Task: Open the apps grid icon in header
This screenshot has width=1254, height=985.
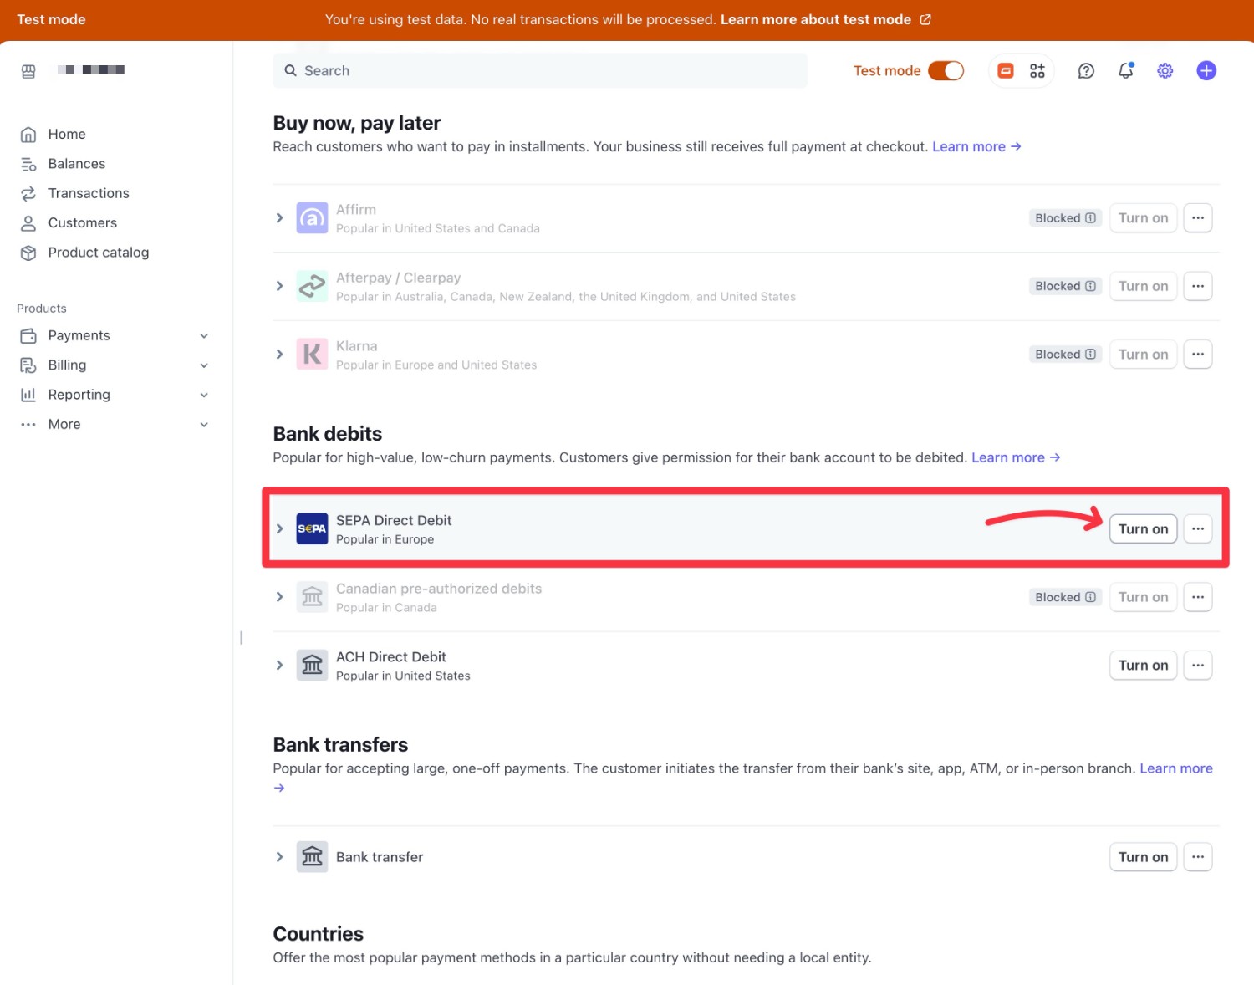Action: point(1037,71)
